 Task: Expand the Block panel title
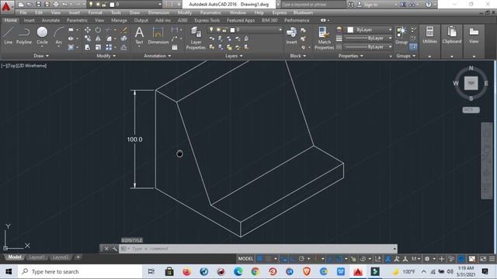(x=298, y=56)
